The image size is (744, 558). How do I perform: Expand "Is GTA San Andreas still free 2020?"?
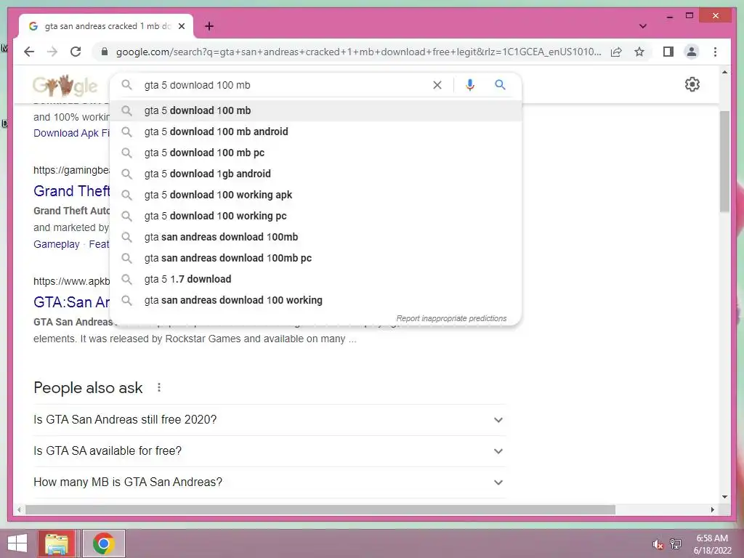tap(269, 420)
